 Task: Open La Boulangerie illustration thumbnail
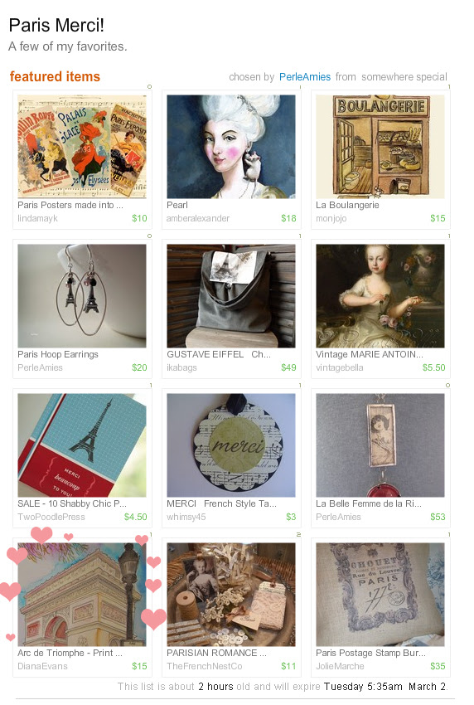pyautogui.click(x=380, y=147)
